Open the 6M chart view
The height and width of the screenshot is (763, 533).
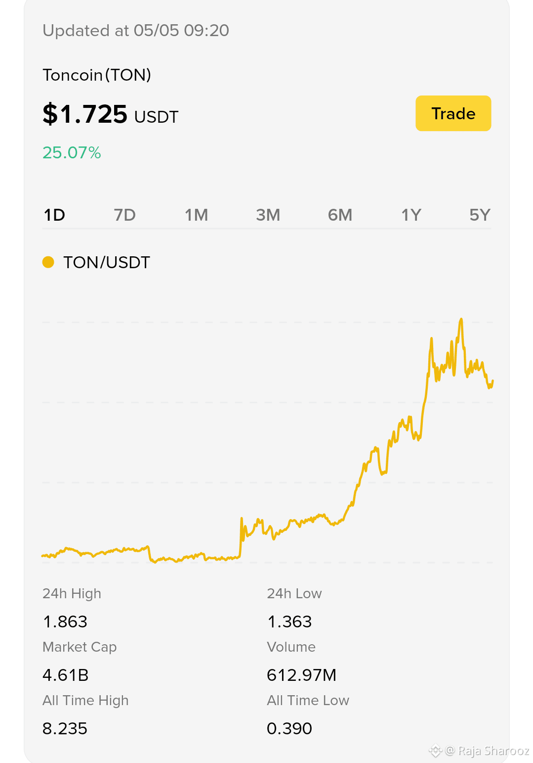(340, 215)
